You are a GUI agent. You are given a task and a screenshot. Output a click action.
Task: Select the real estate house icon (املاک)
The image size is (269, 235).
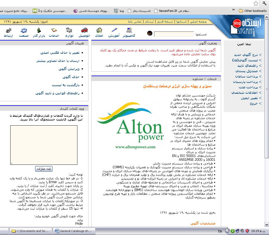99,30
